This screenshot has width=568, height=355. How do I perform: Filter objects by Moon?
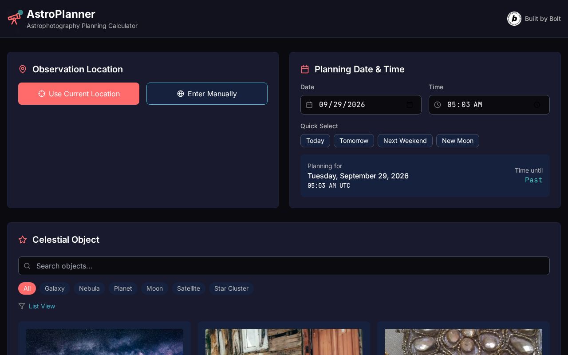tap(154, 288)
